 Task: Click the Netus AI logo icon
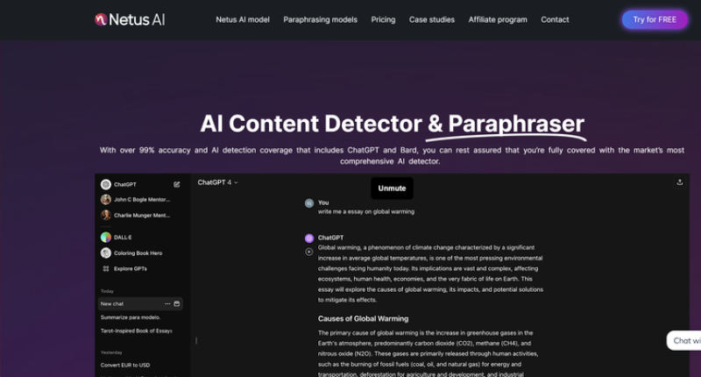(x=101, y=19)
